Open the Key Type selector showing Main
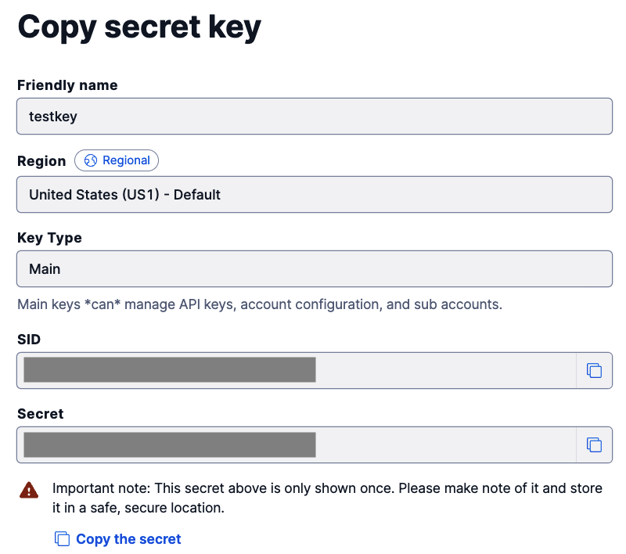 point(313,268)
